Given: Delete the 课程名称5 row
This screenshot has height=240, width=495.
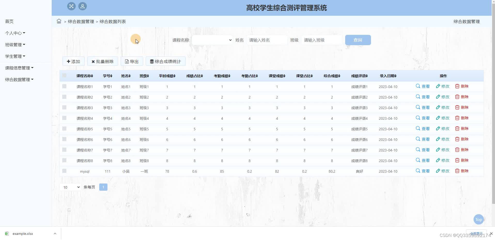Looking at the screenshot, I should [462, 129].
